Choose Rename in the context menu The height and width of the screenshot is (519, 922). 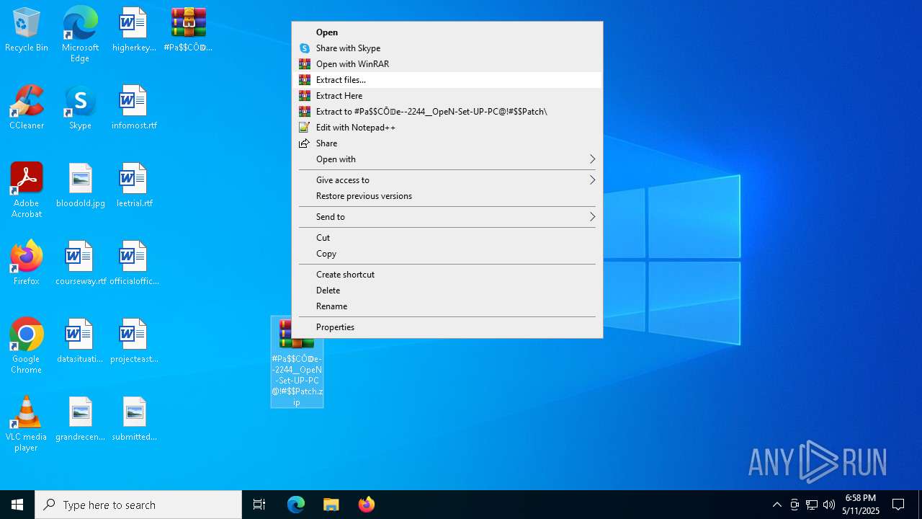447,306
